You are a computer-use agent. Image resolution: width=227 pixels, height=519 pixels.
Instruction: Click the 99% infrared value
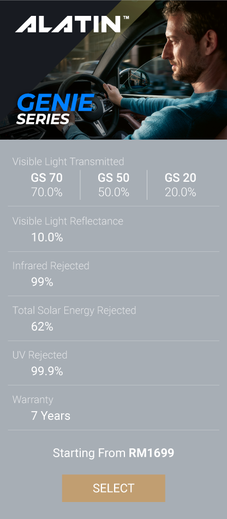coord(42,282)
